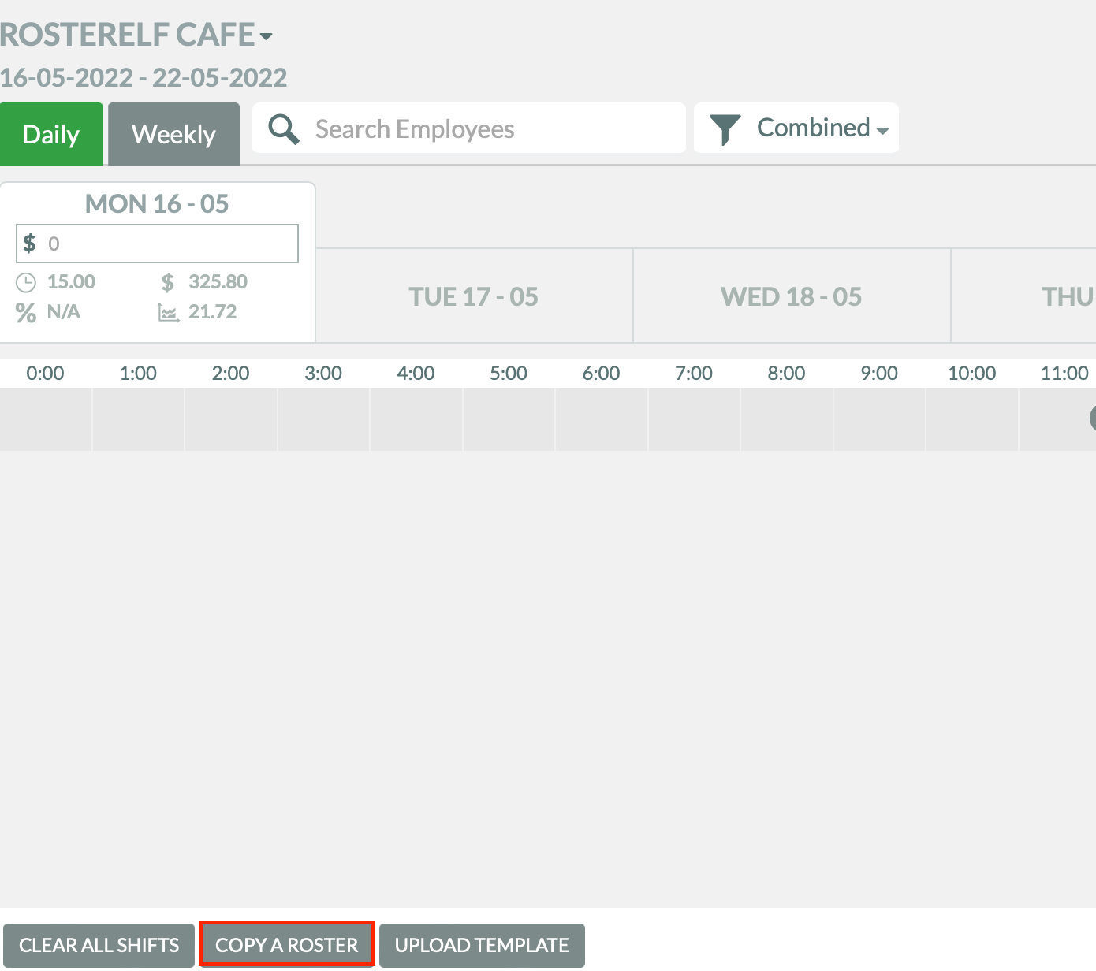
Task: Click the 9:00 time column header
Action: [879, 373]
